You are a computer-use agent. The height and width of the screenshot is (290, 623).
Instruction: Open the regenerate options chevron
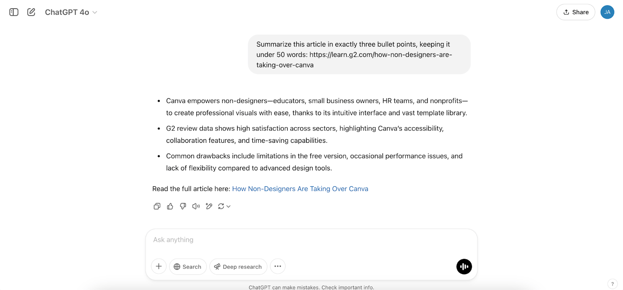click(229, 206)
